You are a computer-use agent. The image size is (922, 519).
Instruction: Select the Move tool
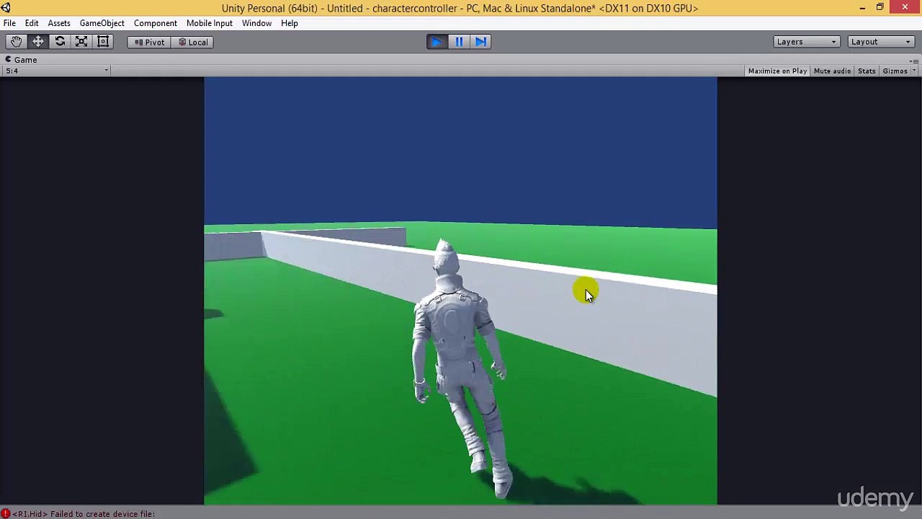tap(38, 42)
